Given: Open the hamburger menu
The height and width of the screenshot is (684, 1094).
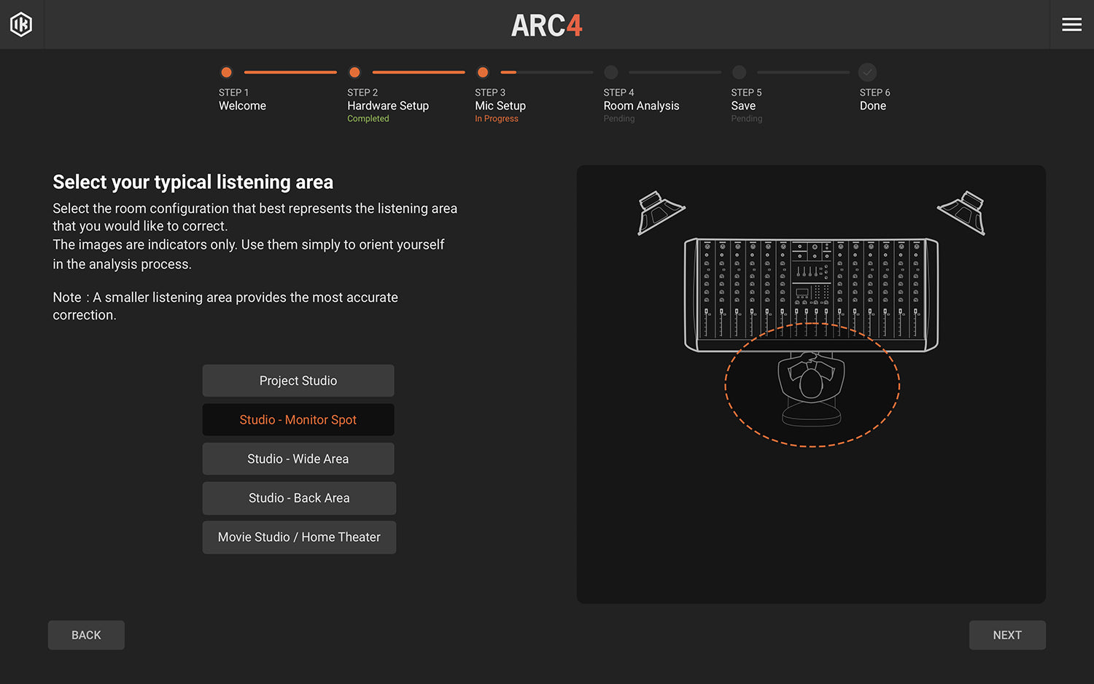Looking at the screenshot, I should coord(1071,25).
